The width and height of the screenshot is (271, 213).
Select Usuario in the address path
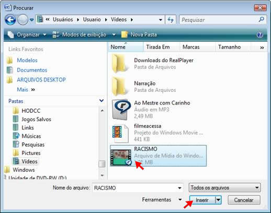click(92, 19)
